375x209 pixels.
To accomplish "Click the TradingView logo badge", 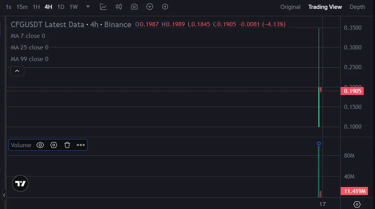I will point(20,184).
